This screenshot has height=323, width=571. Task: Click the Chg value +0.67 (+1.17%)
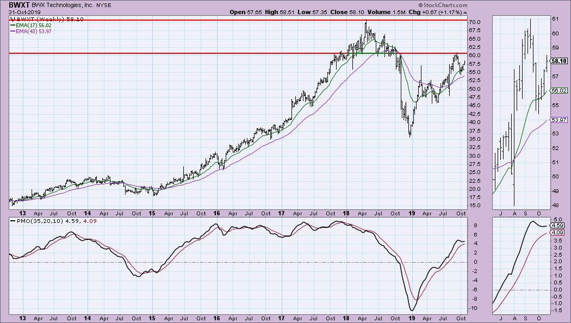442,12
